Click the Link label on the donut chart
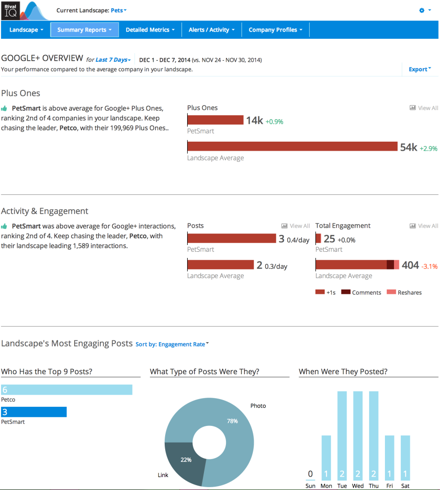 click(x=163, y=475)
